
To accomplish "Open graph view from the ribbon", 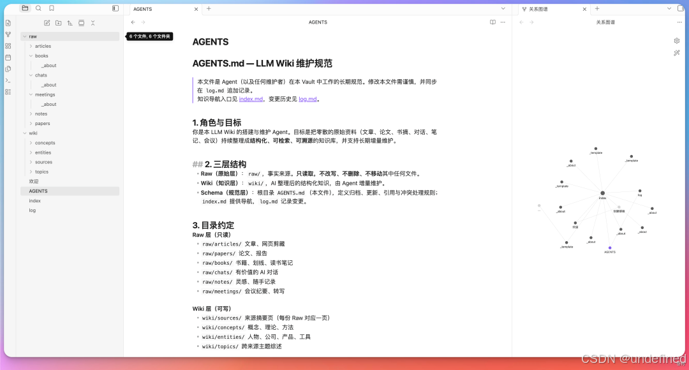I will tap(8, 34).
